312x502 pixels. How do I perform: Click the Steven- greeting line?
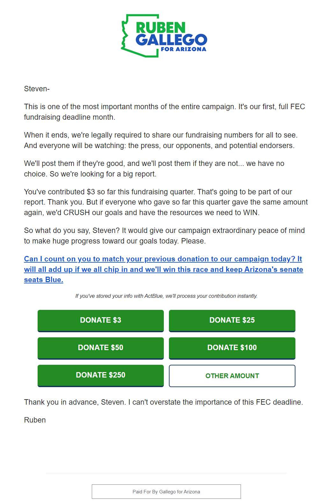(x=37, y=89)
